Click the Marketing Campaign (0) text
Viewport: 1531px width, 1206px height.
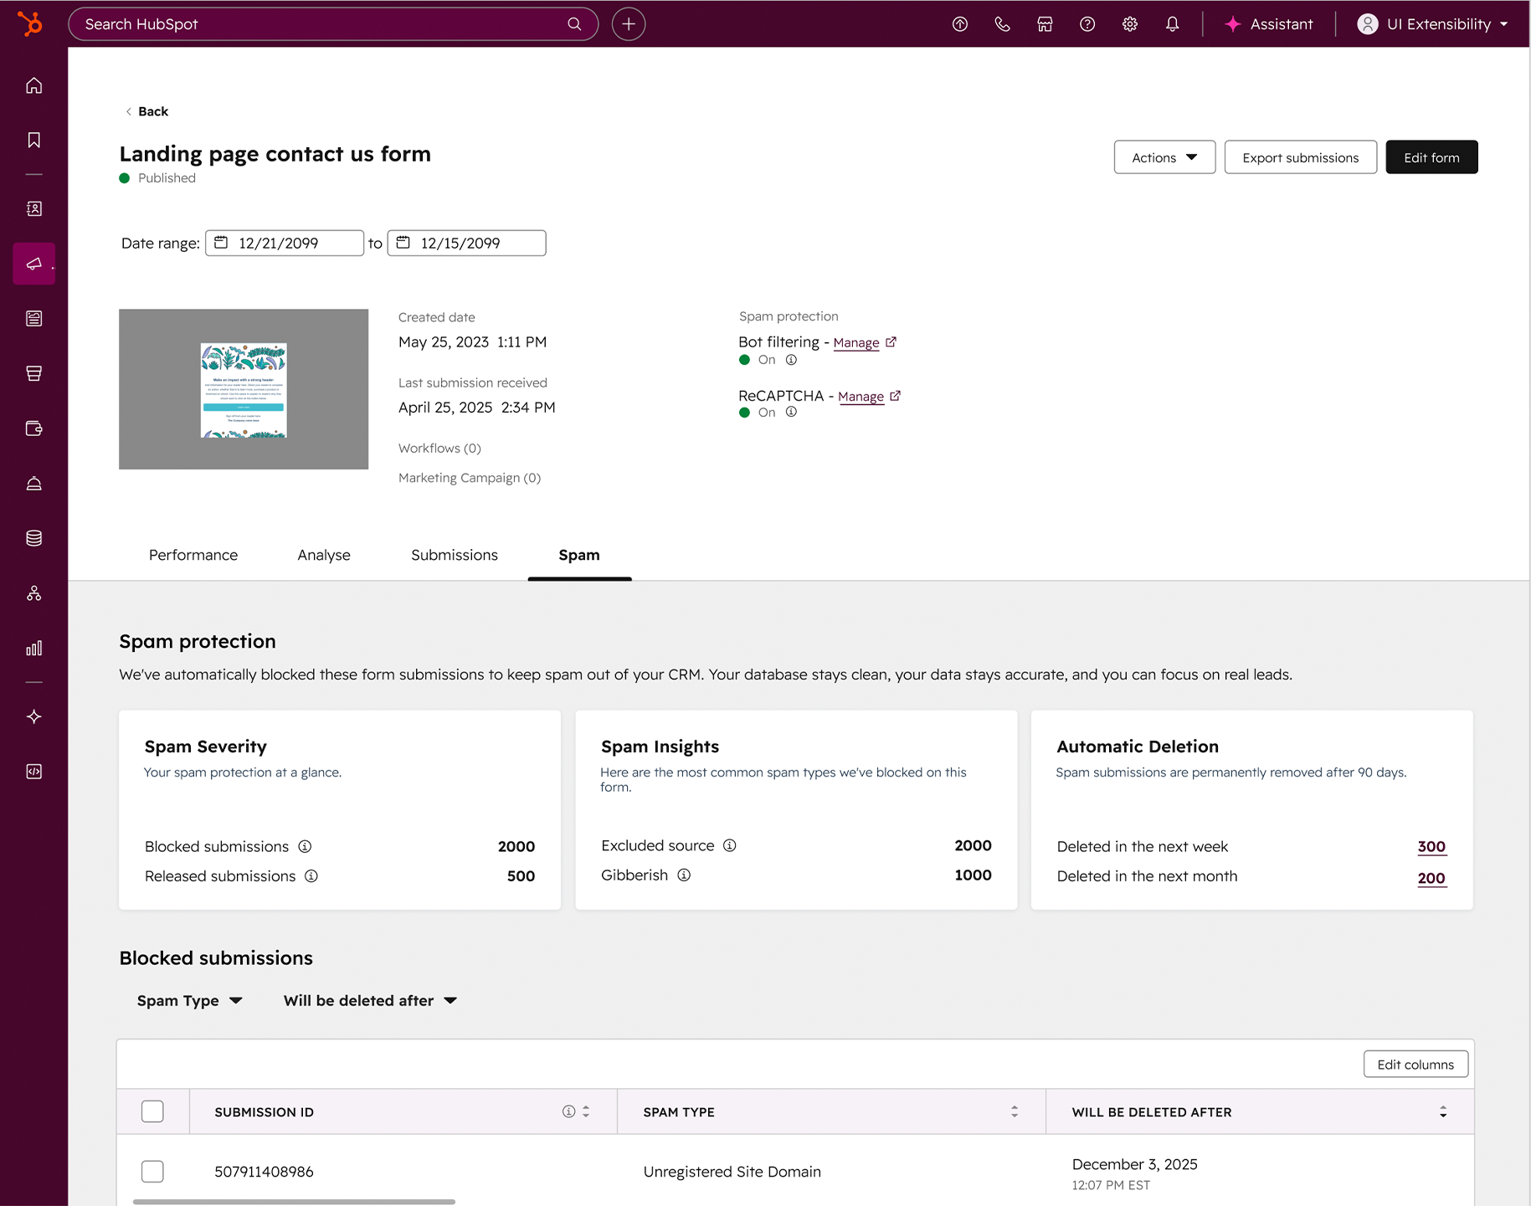470,478
